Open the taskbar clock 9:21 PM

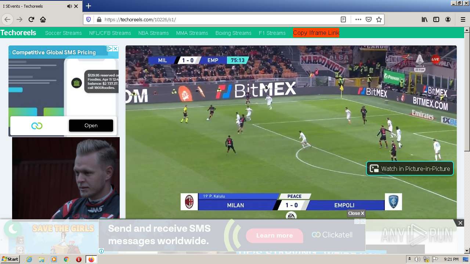[451, 259]
